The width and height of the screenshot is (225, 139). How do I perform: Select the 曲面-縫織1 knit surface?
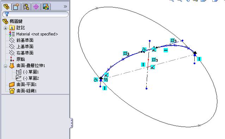point(26,91)
